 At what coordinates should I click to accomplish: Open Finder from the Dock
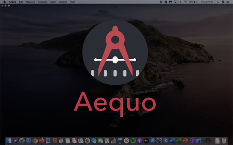click(x=9, y=141)
